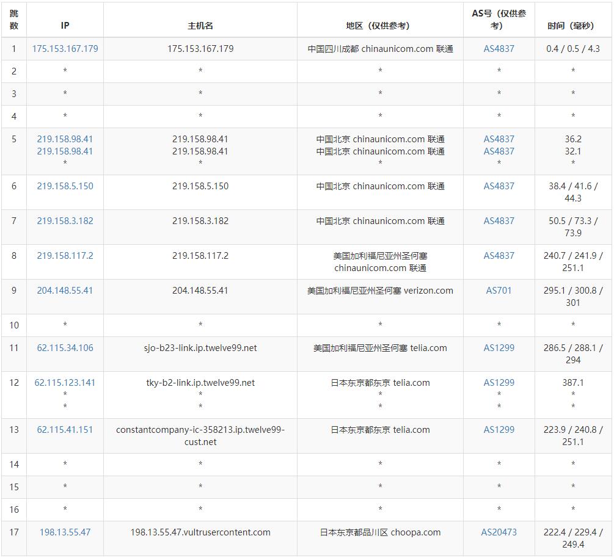Click AS4837 link in hop 1 row

[499, 49]
